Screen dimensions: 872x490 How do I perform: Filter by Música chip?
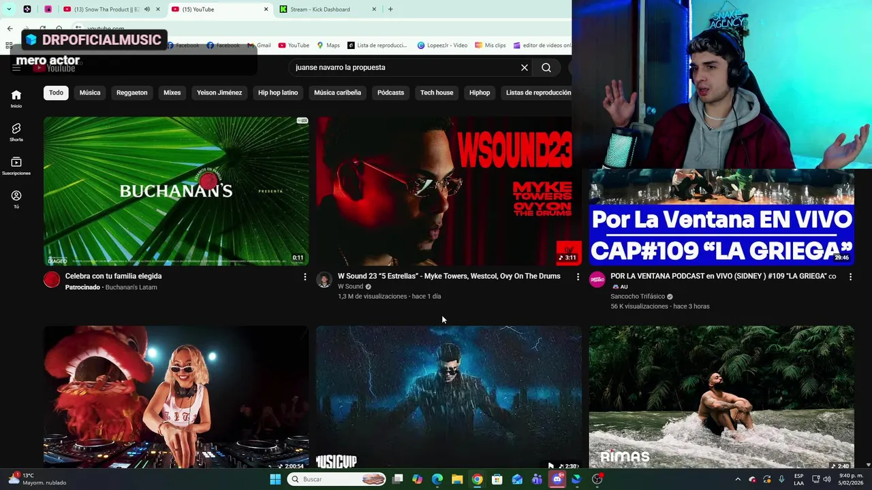[90, 93]
